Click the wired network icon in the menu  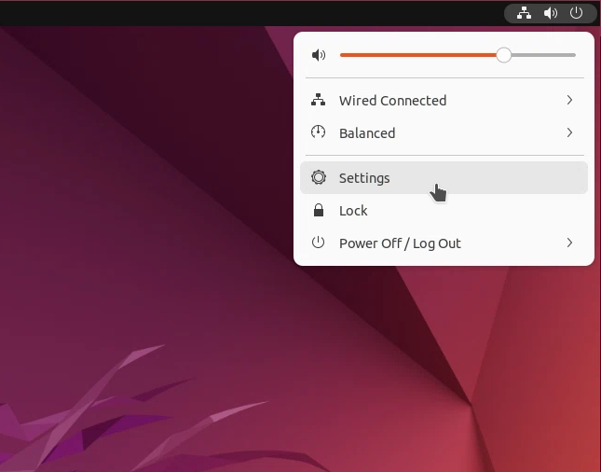(319, 101)
